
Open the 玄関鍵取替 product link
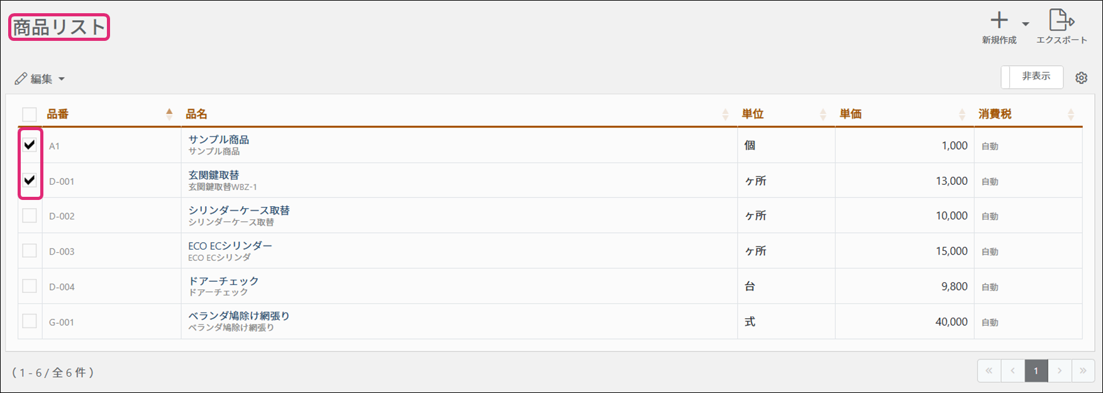click(x=214, y=175)
